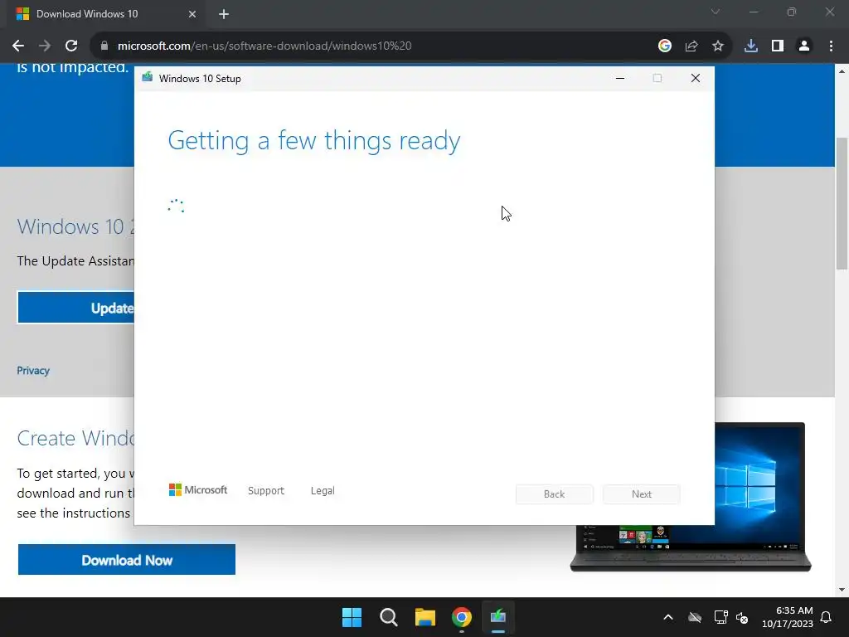Open Support link in Setup dialog
Image resolution: width=849 pixels, height=637 pixels.
tap(266, 491)
